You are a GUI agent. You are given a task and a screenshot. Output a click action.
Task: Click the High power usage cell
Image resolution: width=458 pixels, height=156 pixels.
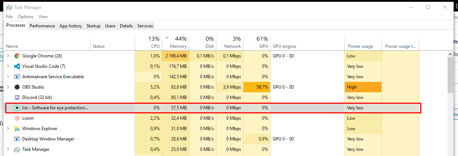(x=363, y=87)
